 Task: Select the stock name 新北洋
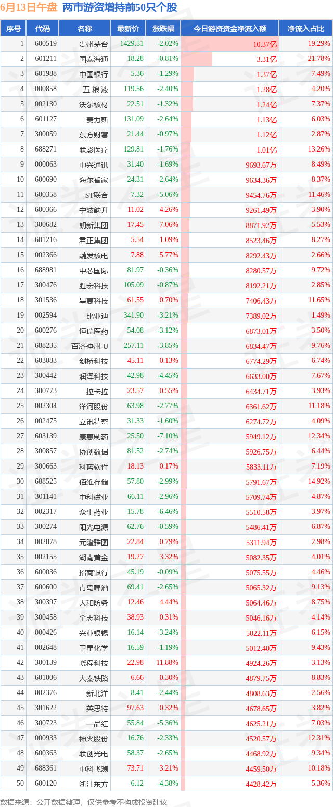coord(97,693)
